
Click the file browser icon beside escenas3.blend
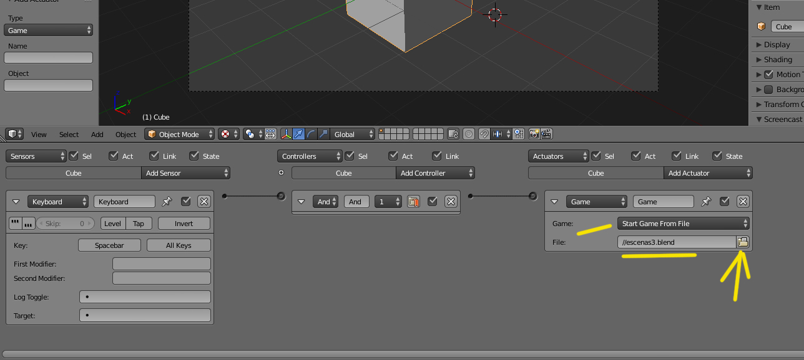click(x=743, y=242)
